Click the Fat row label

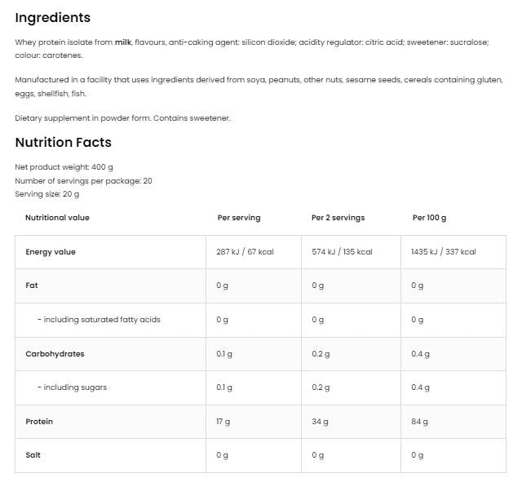tap(33, 286)
